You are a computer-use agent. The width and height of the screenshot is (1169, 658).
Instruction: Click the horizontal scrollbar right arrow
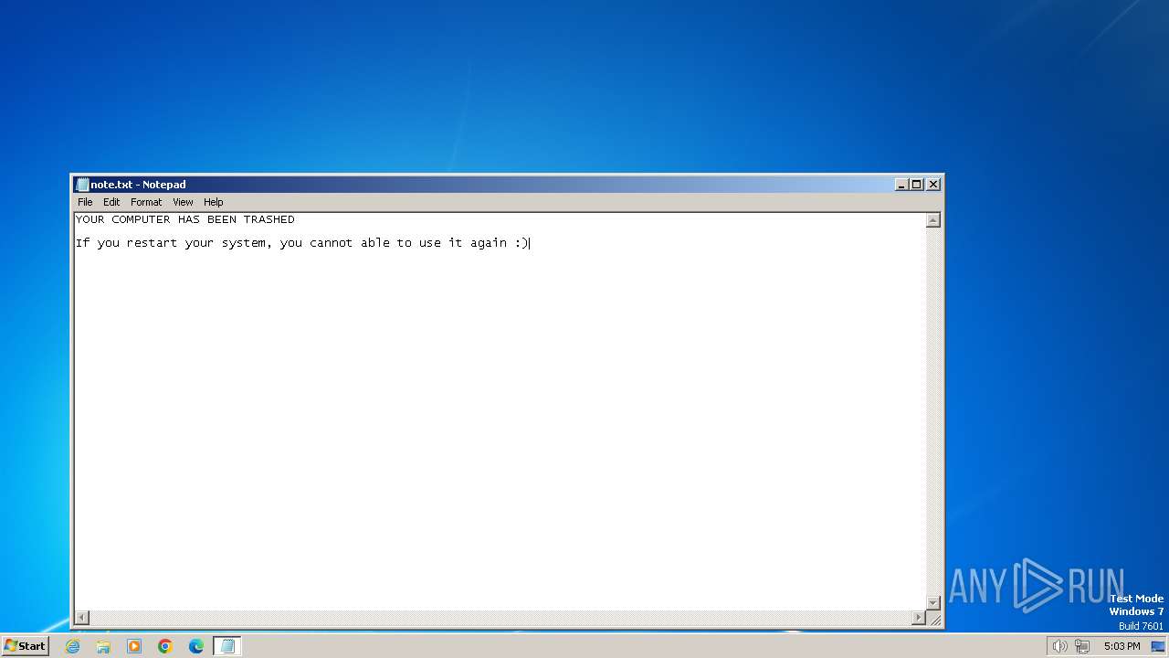(919, 618)
